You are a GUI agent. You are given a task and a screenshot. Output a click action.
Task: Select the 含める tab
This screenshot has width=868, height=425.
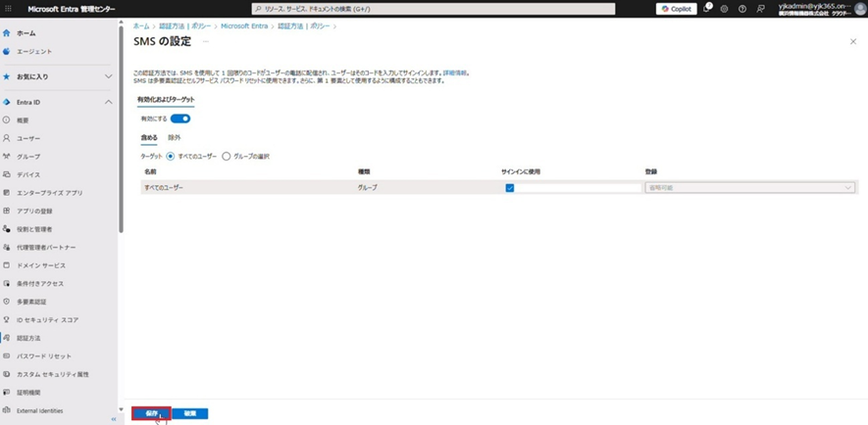click(149, 138)
